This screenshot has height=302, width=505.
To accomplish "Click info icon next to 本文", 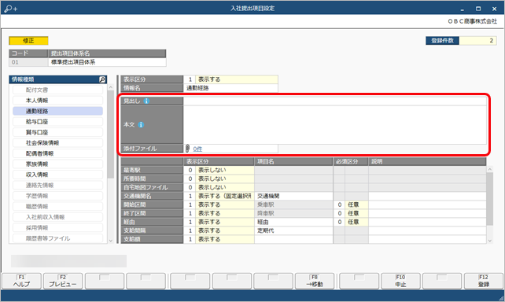I will [x=141, y=124].
